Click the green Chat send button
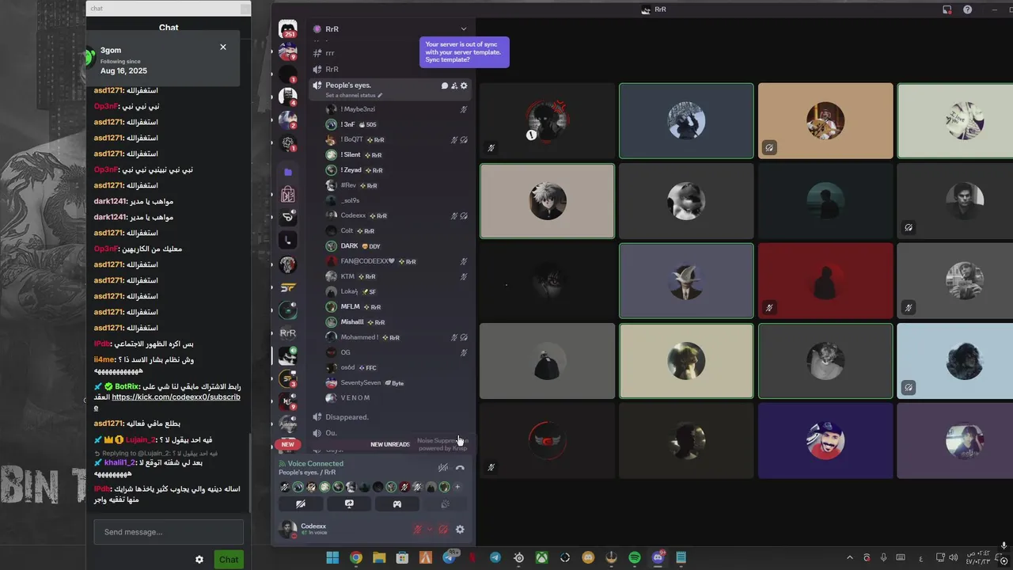The height and width of the screenshot is (570, 1013). 229,560
